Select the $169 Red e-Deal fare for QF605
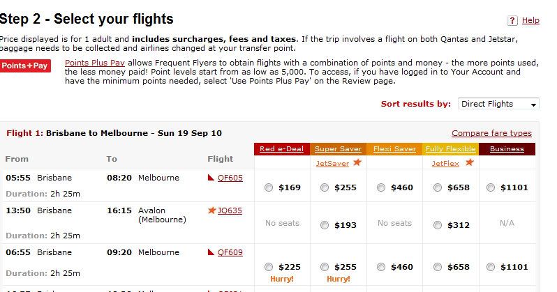557x292 pixels. (x=269, y=187)
